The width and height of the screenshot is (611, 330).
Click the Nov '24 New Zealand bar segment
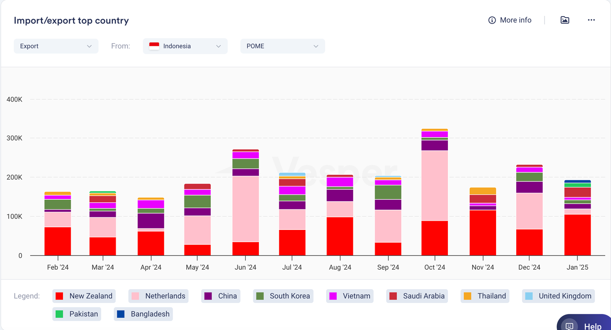click(x=483, y=233)
